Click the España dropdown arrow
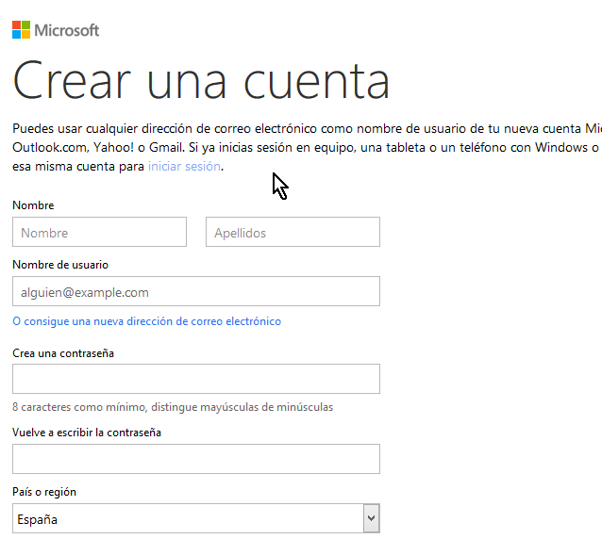602x539 pixels. [371, 518]
